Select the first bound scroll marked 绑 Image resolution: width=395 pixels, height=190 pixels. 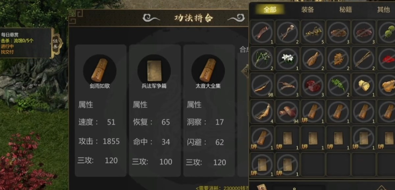point(313,111)
